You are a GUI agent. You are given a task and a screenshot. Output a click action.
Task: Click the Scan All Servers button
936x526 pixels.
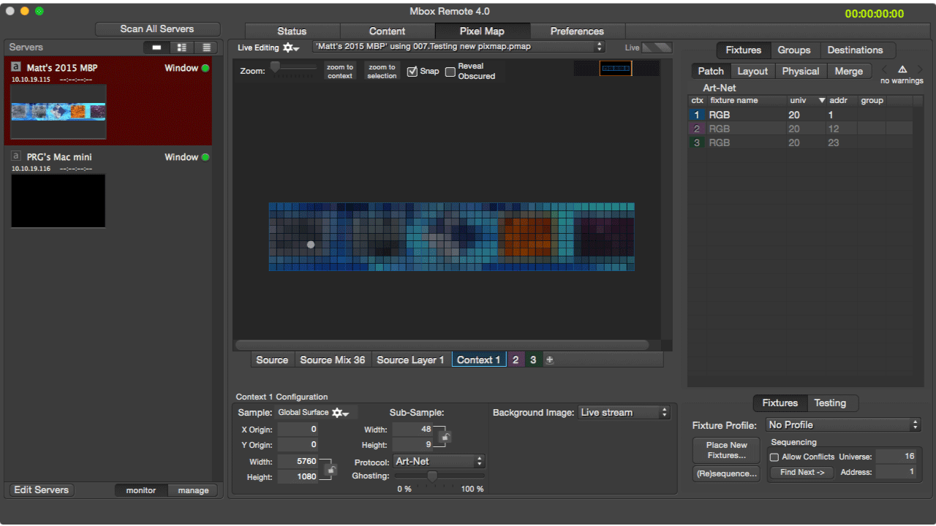[157, 29]
